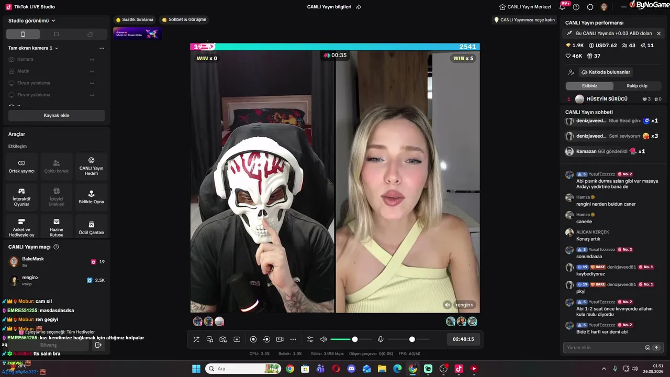Toggle the opponent rengin> audio icon
The width and height of the screenshot is (670, 377).
click(447, 305)
